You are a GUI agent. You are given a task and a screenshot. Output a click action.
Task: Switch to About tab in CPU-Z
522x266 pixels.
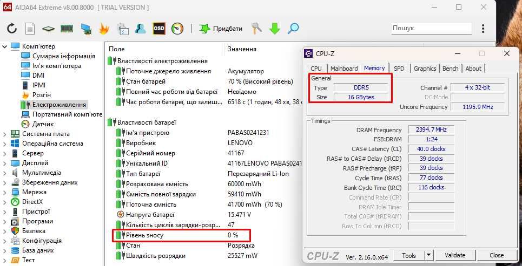click(473, 69)
